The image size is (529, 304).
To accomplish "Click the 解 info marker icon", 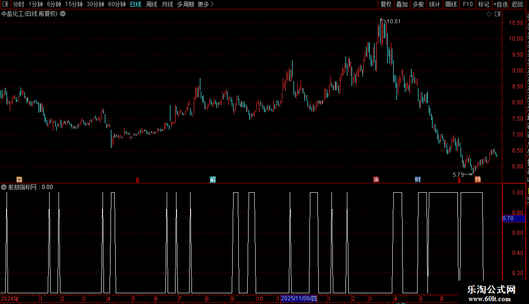I will [213, 180].
